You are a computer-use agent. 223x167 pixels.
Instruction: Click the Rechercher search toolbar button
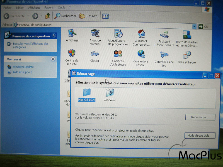click(x=65, y=16)
